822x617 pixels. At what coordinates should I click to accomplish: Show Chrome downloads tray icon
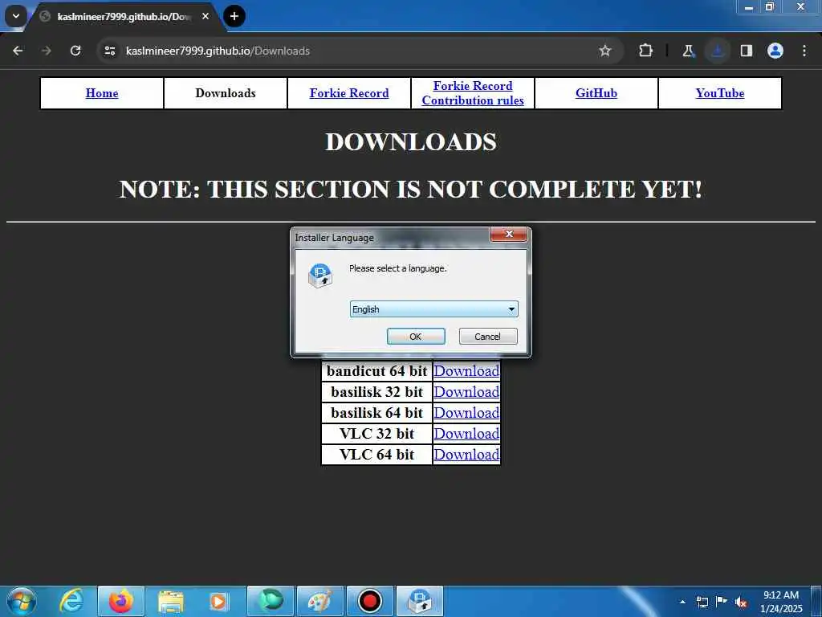tap(717, 51)
